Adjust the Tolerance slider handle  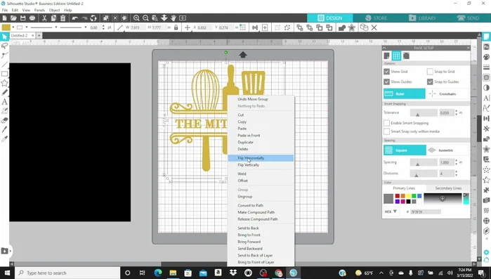417,115
